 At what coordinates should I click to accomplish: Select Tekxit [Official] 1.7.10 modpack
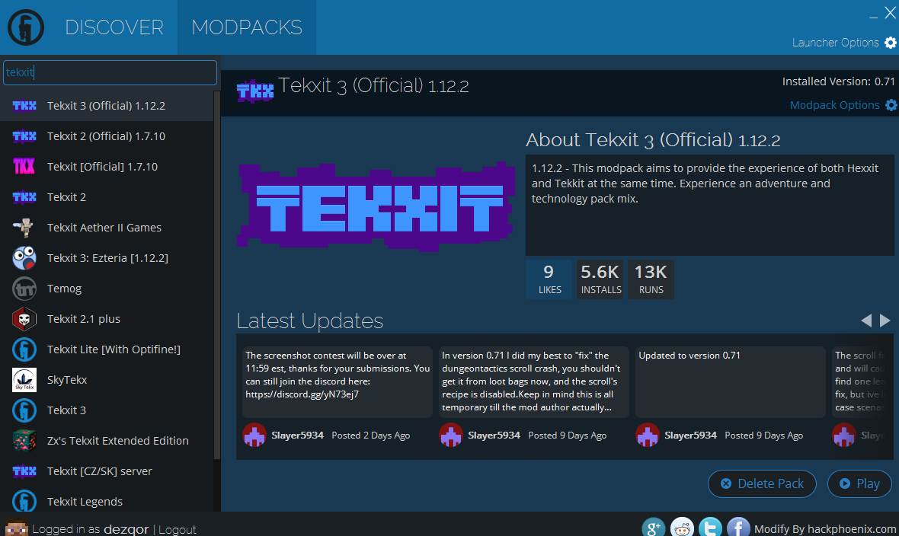tap(107, 166)
